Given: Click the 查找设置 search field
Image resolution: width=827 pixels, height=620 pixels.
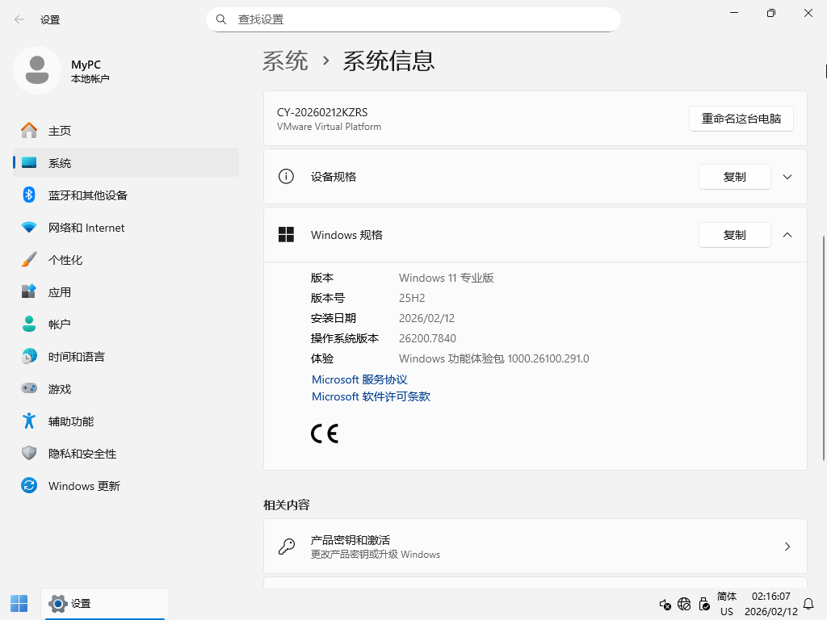Looking at the screenshot, I should coord(420,19).
